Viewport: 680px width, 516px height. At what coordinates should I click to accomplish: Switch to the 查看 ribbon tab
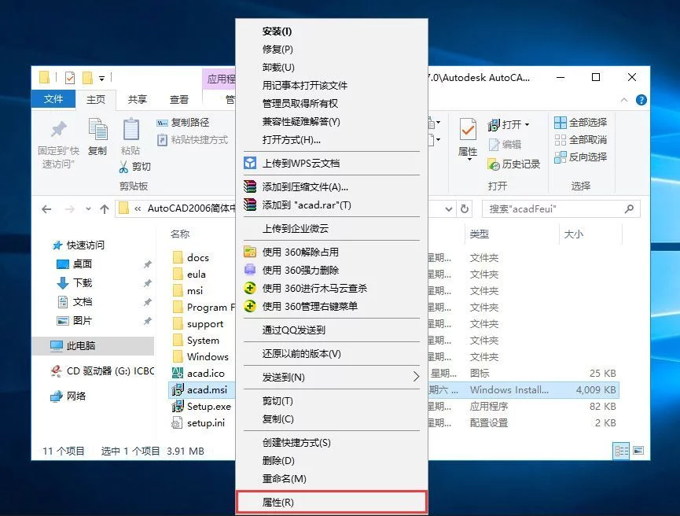(179, 99)
